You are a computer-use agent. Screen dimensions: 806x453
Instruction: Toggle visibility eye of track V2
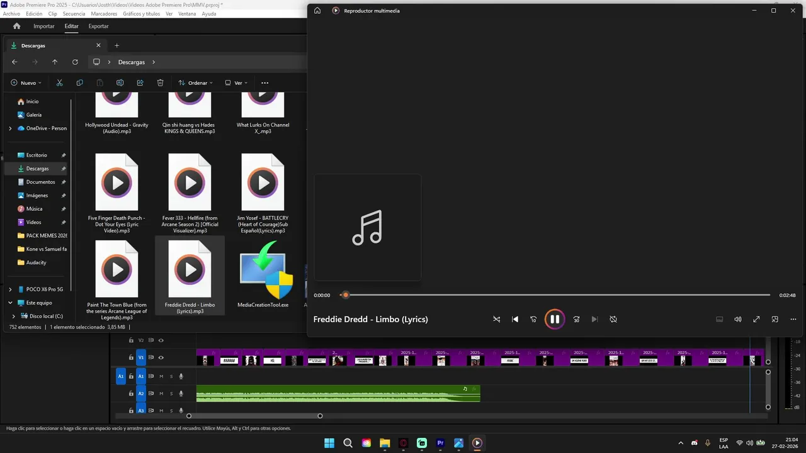[x=161, y=340]
